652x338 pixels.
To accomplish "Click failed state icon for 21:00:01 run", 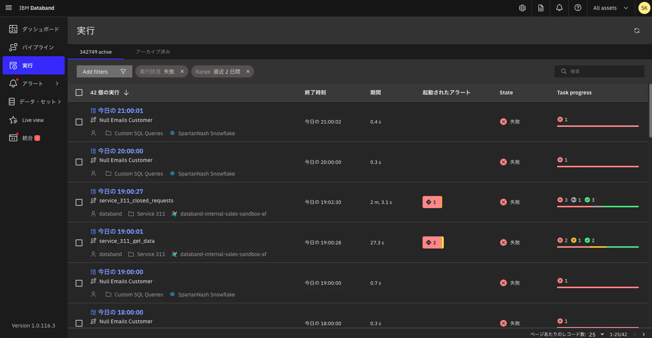I will (x=503, y=122).
